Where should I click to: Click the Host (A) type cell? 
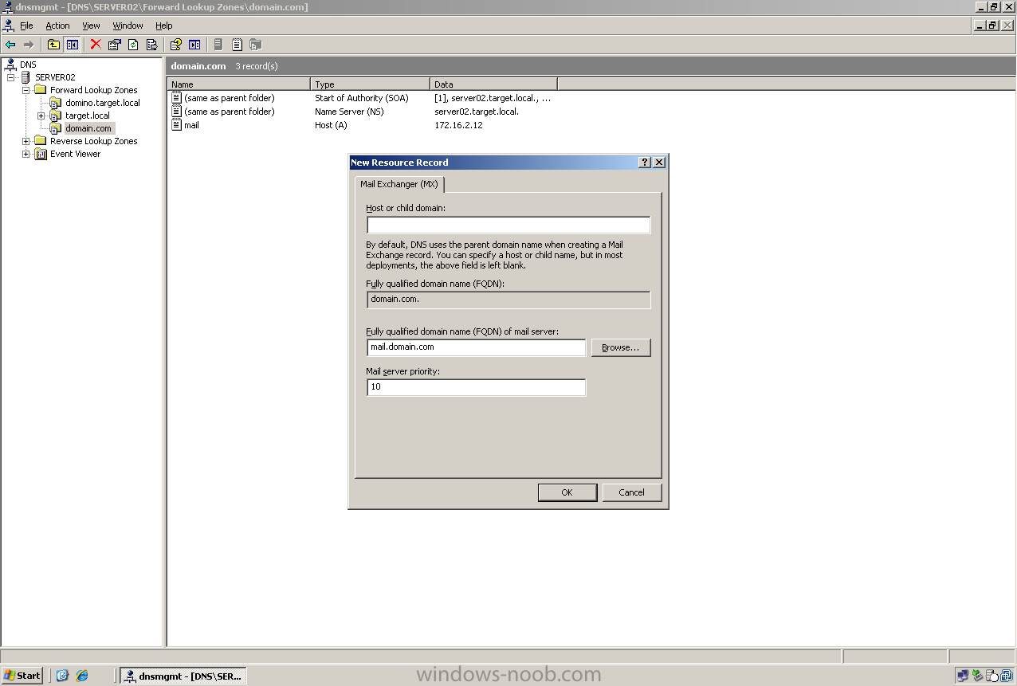332,125
